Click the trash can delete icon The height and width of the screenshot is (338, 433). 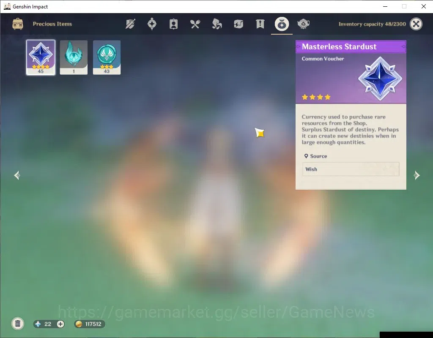pos(18,324)
